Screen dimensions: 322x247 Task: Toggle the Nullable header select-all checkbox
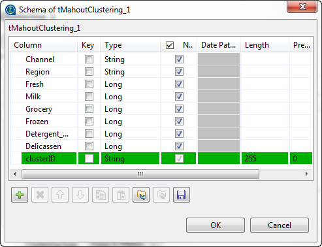point(170,45)
